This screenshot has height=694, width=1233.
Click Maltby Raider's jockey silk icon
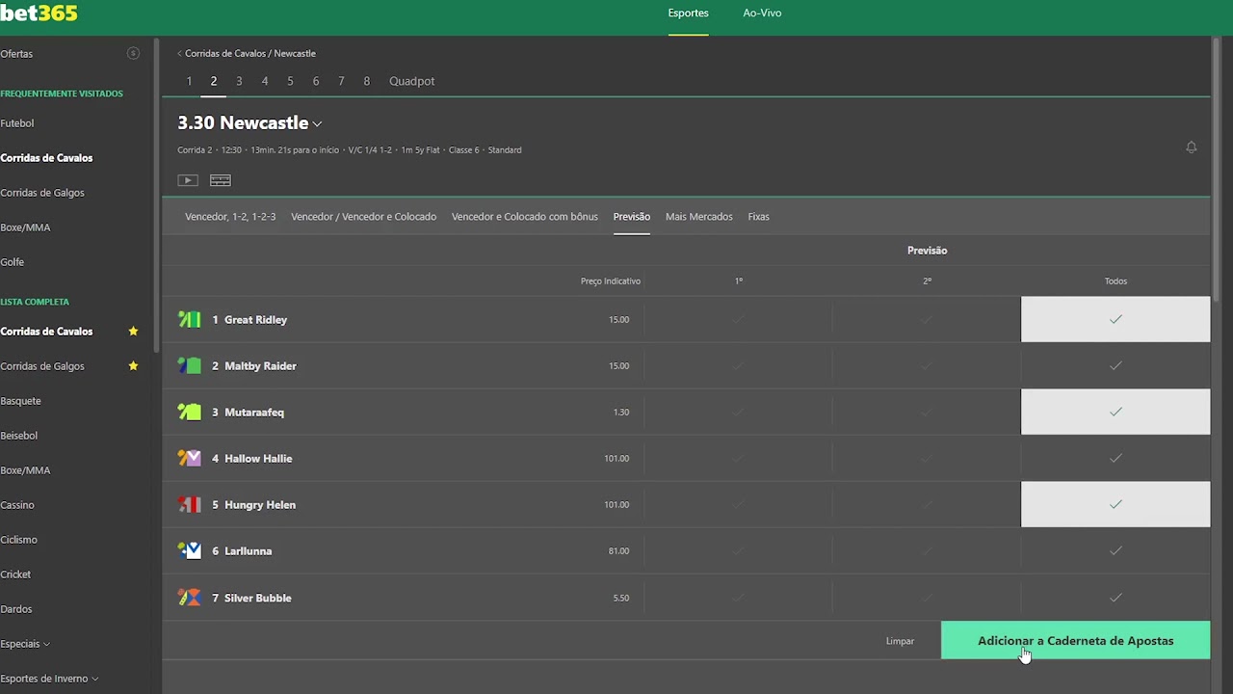[190, 366]
